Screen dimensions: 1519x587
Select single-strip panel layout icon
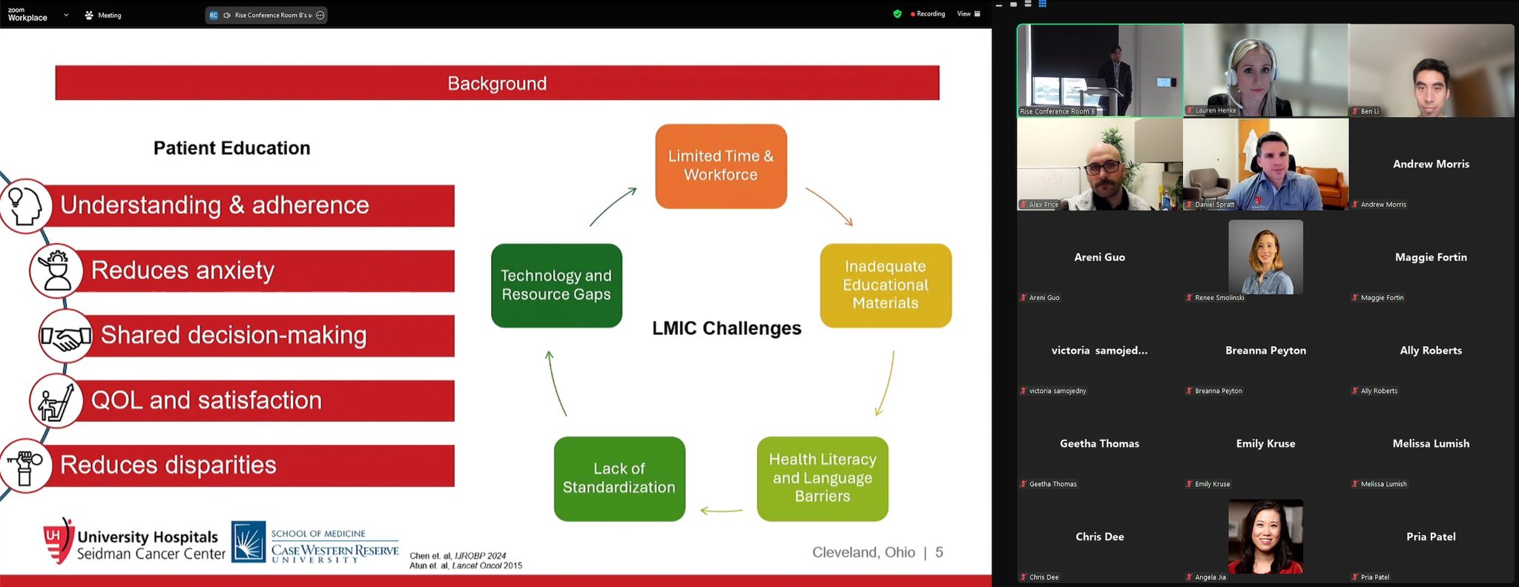coord(1014,4)
